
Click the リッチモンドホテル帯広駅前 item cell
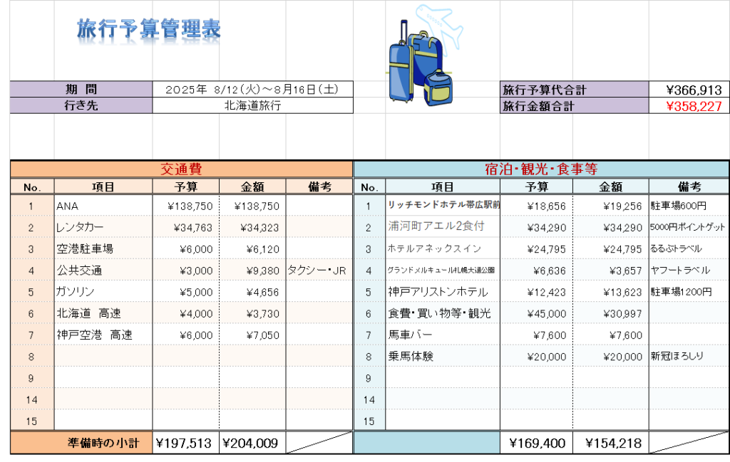[443, 206]
